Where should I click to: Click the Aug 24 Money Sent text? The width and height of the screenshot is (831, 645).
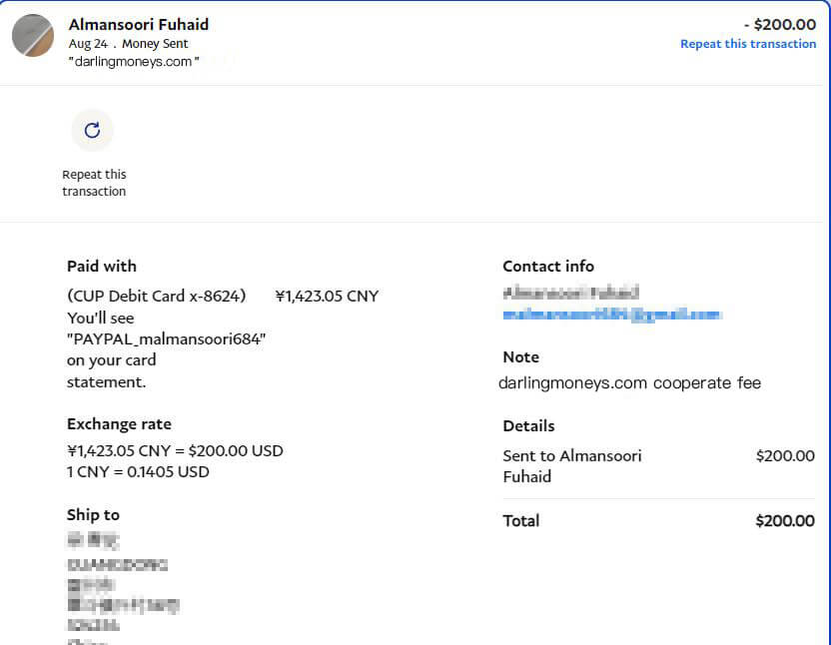128,44
